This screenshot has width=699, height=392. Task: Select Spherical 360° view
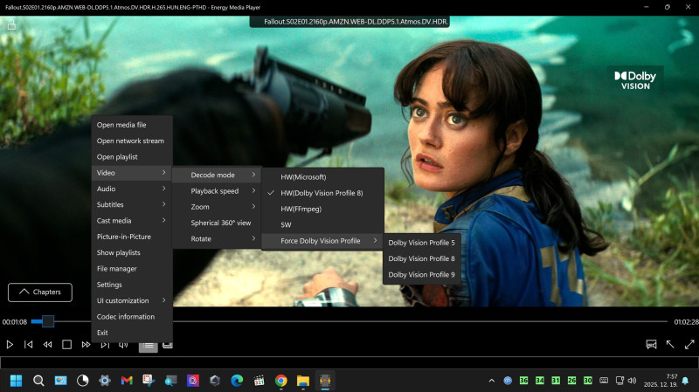(217, 223)
